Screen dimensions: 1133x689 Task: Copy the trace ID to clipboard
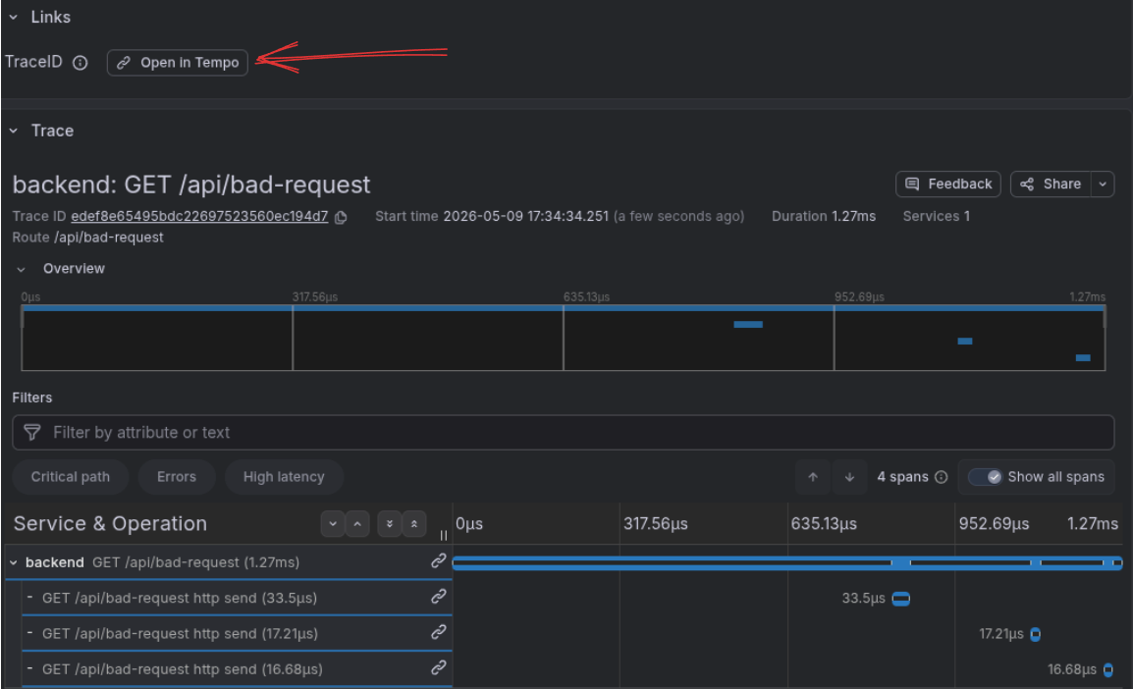[341, 217]
